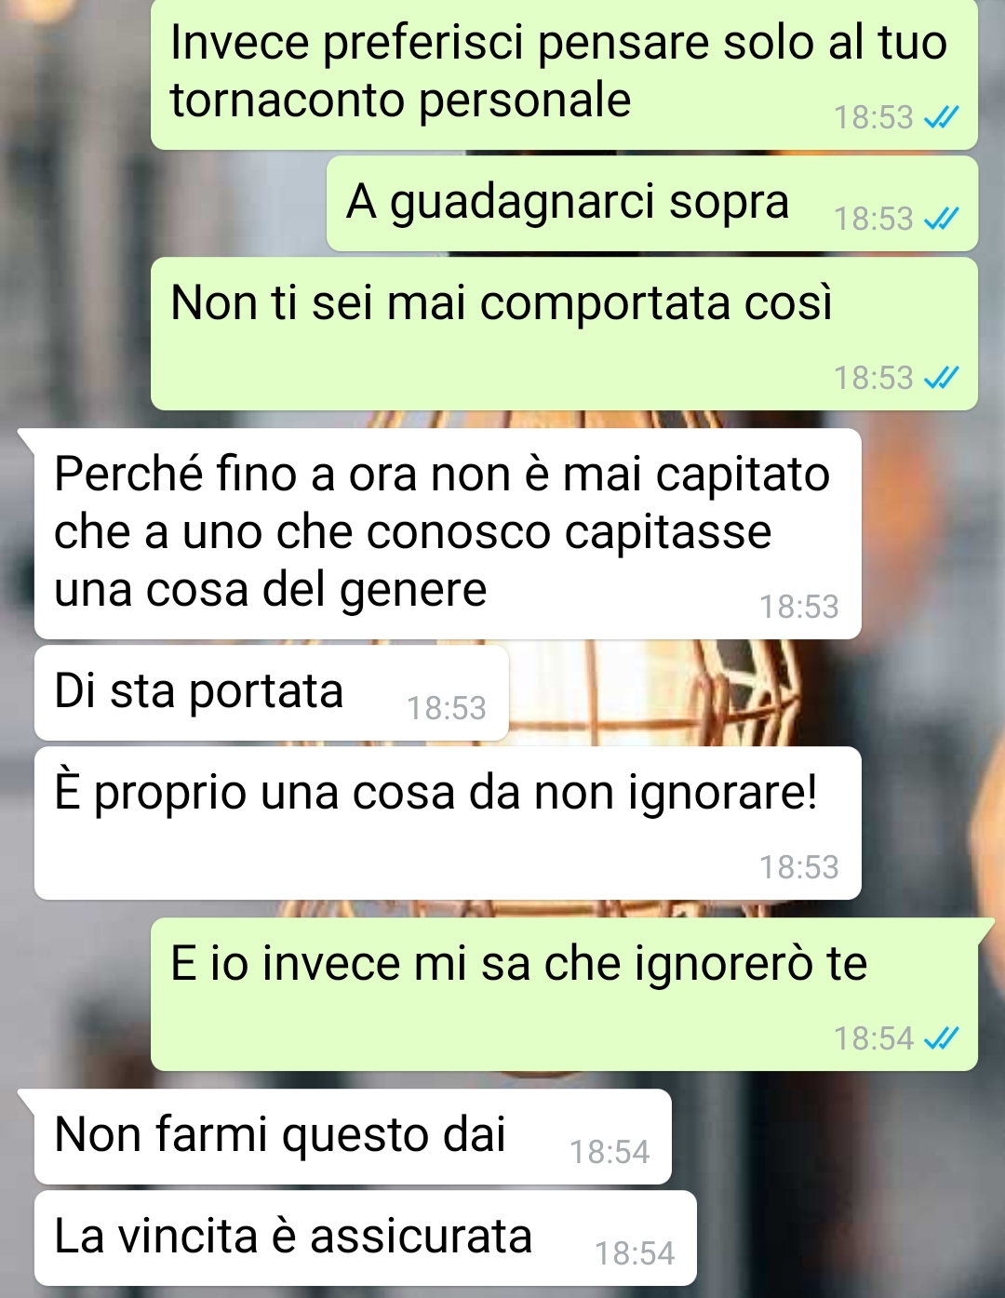Select the 'È proprio una cosa da non ignorare!' message
Image resolution: width=1005 pixels, height=1298 pixels.
[x=447, y=823]
